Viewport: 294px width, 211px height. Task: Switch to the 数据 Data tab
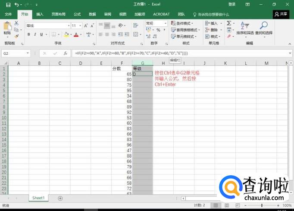pos(92,14)
